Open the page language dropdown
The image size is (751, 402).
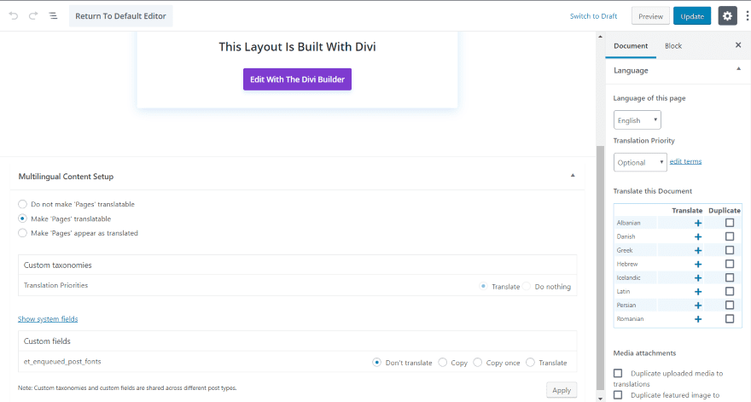click(637, 120)
